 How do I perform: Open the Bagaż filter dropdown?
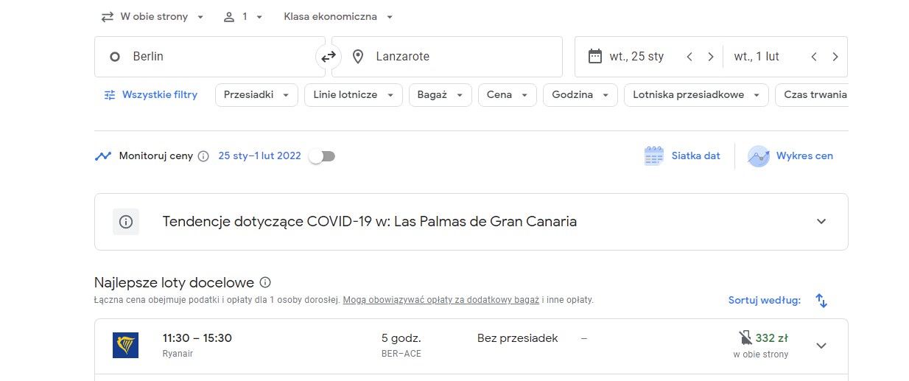click(x=440, y=95)
